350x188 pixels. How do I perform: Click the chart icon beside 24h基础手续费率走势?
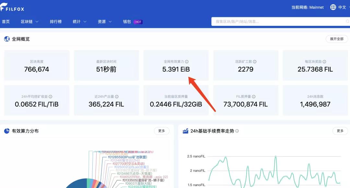pyautogui.click(x=185, y=131)
